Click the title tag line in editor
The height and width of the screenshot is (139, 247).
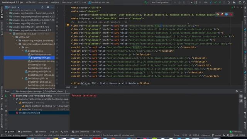click(110, 83)
